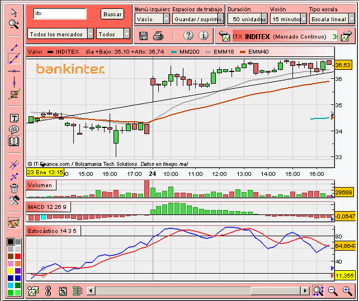This screenshot has width=359, height=301.
Task: Open the Escala lineal scale type dropdown
Action: pyautogui.click(x=332, y=19)
